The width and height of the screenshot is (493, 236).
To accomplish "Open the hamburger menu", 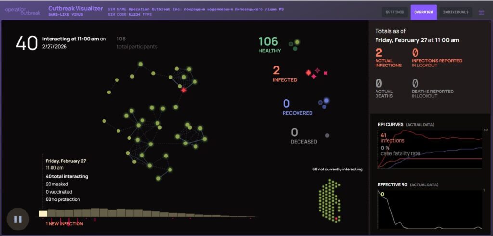I will coord(481,13).
